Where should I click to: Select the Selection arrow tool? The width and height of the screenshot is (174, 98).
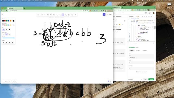(45, 15)
